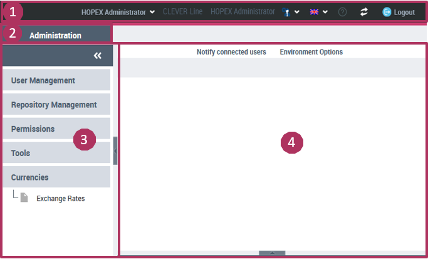Click the vertical splitter handle of side panel
This screenshot has height=259, width=428.
(x=115, y=151)
